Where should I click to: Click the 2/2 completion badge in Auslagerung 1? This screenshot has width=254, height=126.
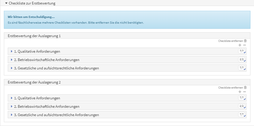242,60
